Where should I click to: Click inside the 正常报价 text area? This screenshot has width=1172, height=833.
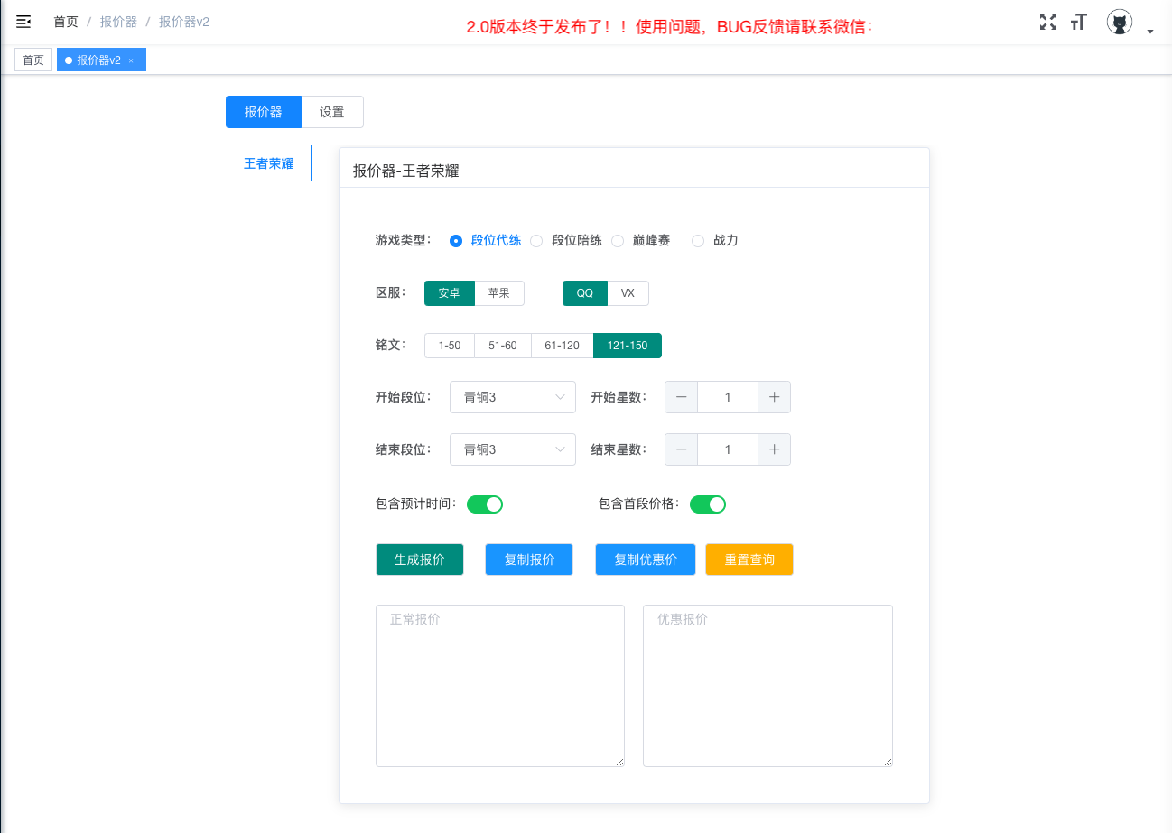tap(499, 686)
